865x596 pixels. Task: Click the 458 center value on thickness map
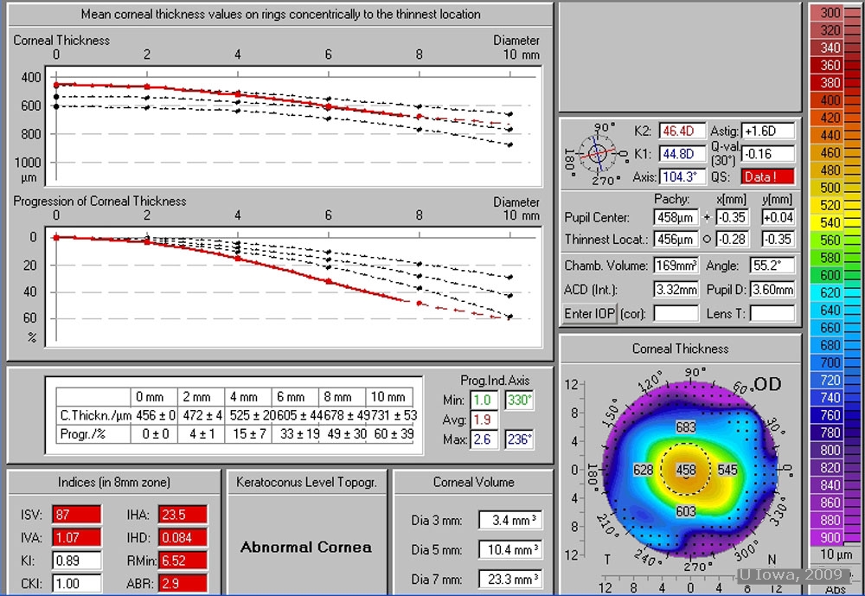coord(686,470)
